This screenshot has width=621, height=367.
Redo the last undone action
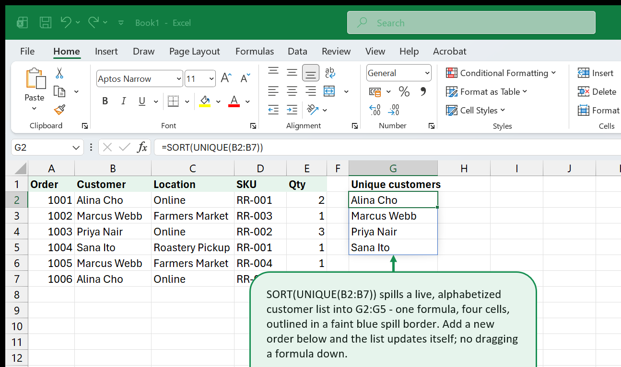(94, 22)
